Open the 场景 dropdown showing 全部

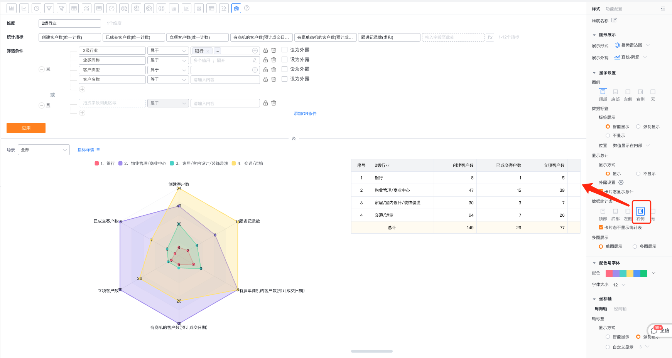(x=44, y=150)
